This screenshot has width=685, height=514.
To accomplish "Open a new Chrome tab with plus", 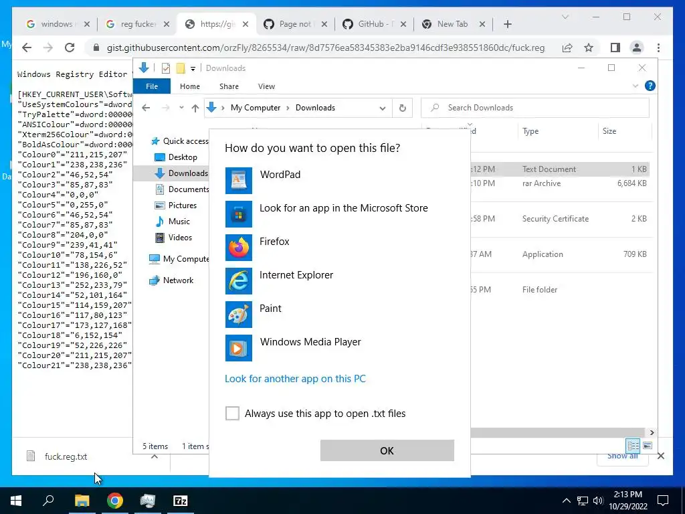I will point(507,24).
